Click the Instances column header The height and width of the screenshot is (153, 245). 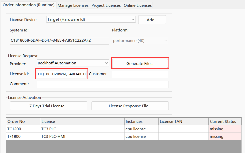point(141,122)
